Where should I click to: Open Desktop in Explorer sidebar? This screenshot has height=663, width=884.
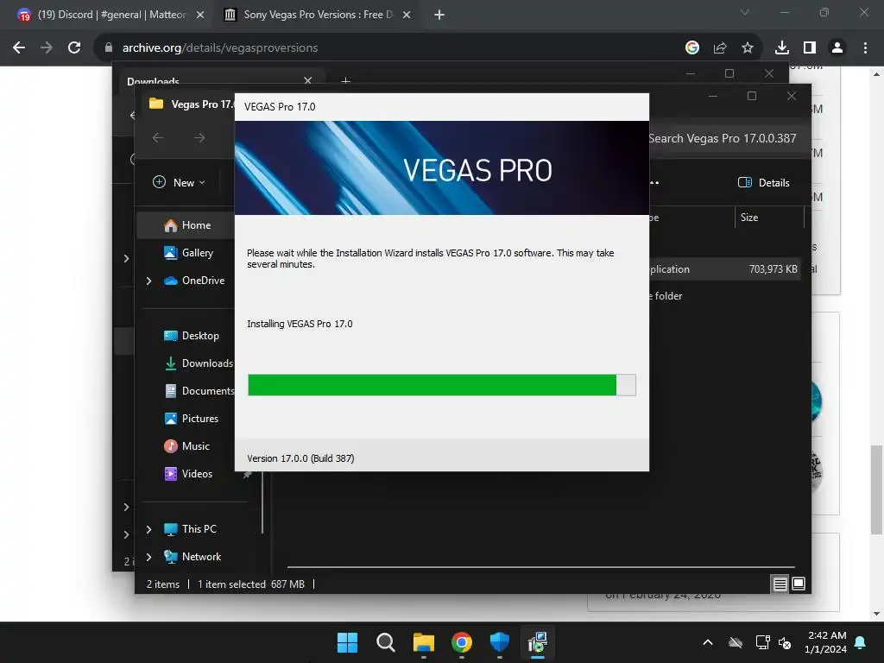coord(191,336)
